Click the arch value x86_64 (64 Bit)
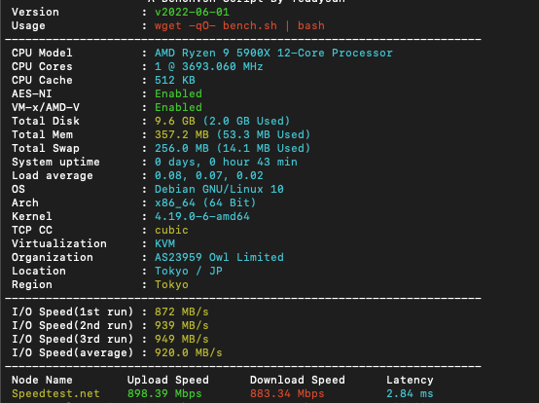Viewport: 539px width, 403px height. point(205,202)
